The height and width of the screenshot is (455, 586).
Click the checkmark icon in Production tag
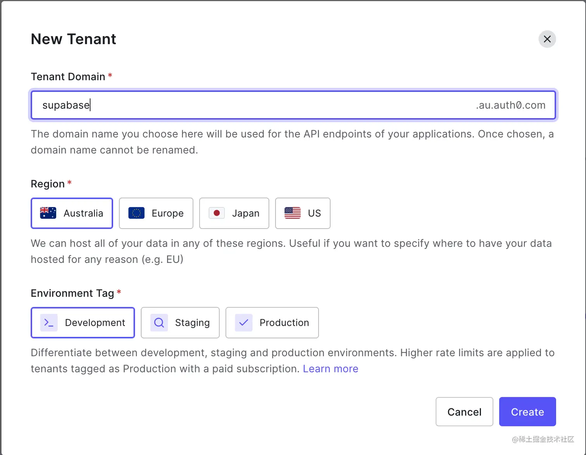[243, 322]
